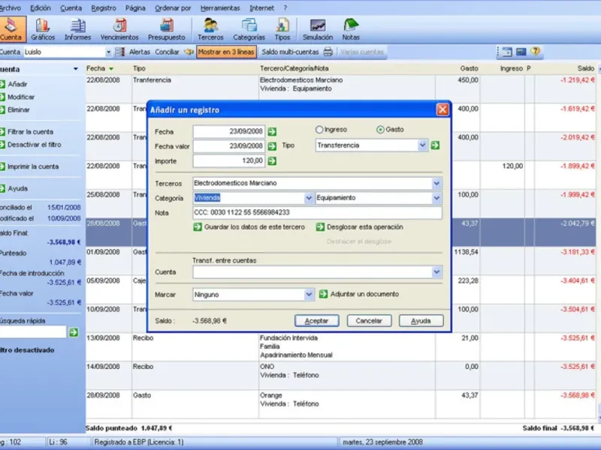Toggle Mostrar en 3 líneas button

pos(226,52)
